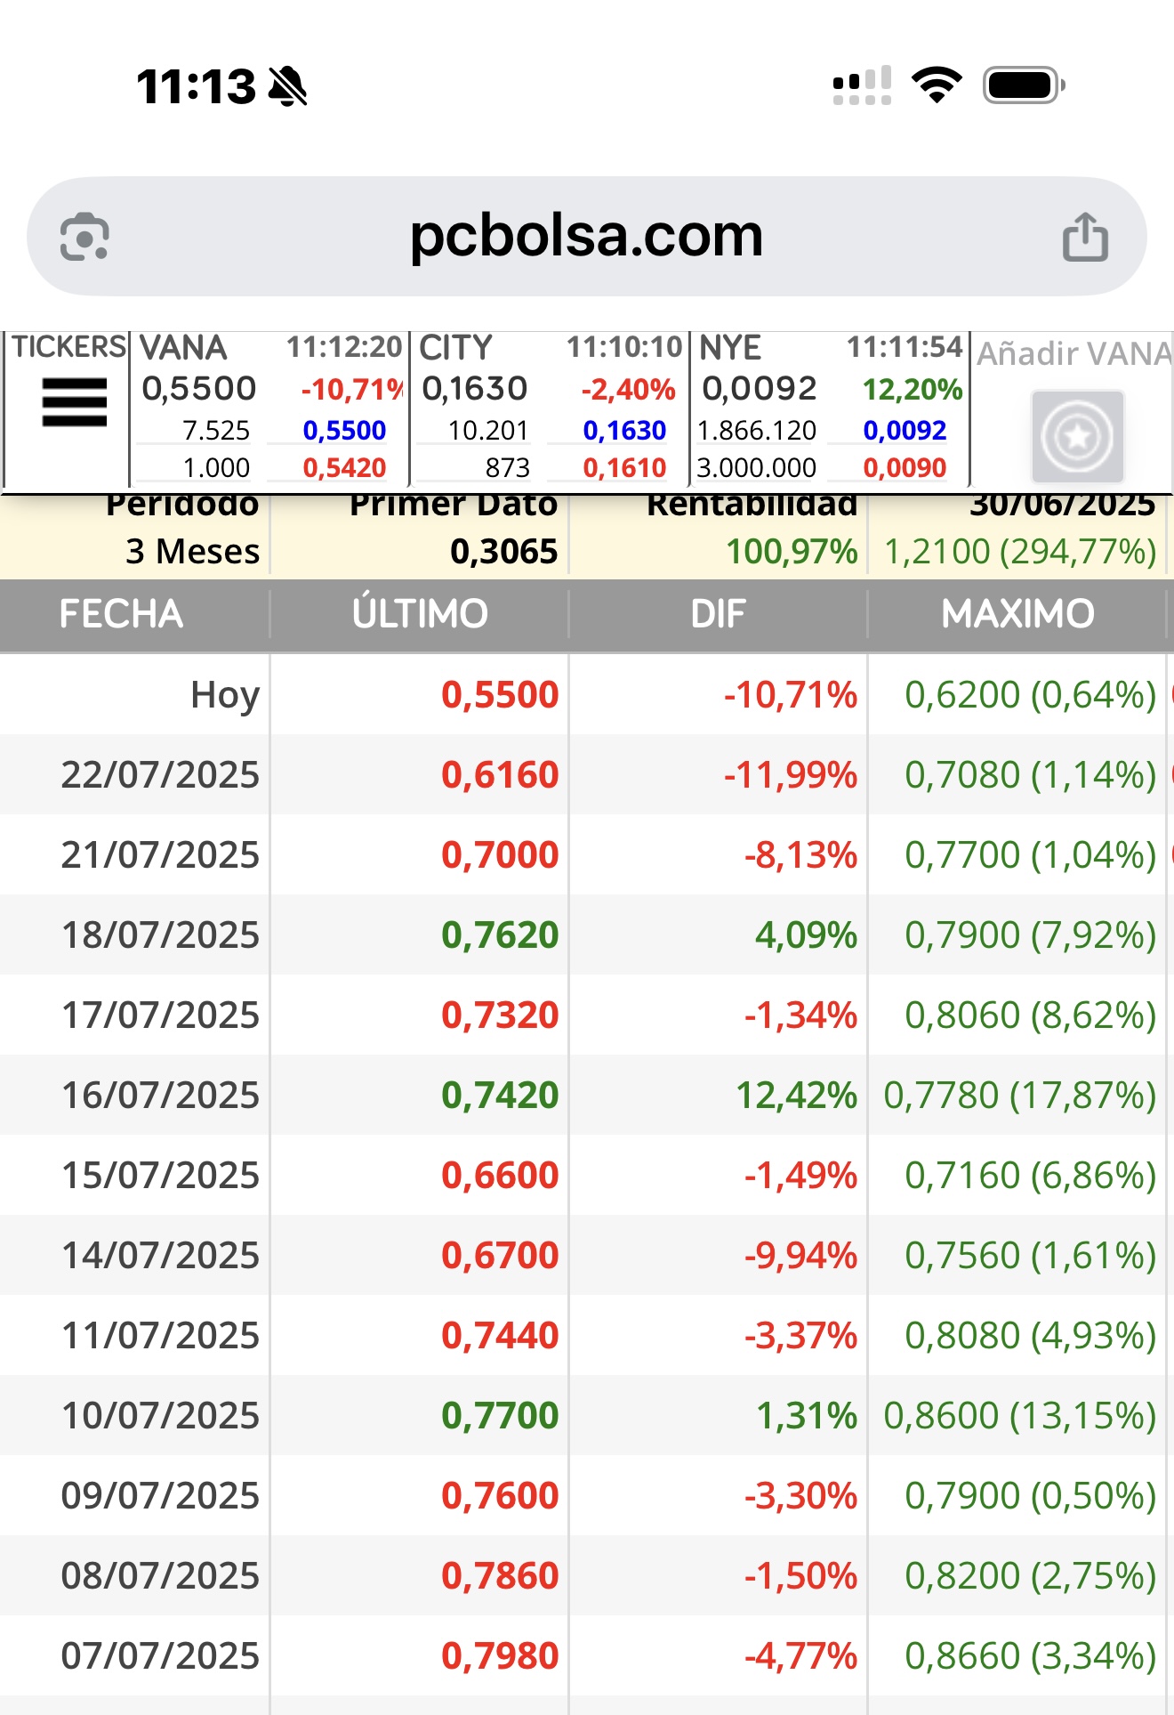Screen dimensions: 1174x1715
Task: Select the 3 Meses period value
Action: point(193,552)
